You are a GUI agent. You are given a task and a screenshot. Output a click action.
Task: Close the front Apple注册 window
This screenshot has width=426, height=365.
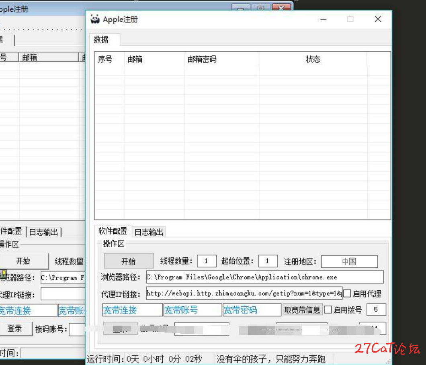point(378,19)
